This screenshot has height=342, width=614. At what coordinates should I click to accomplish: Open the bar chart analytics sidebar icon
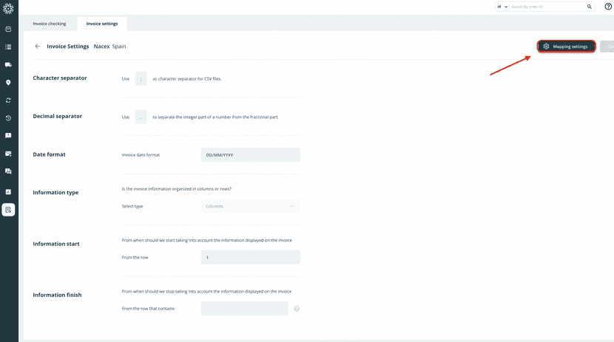(x=9, y=191)
